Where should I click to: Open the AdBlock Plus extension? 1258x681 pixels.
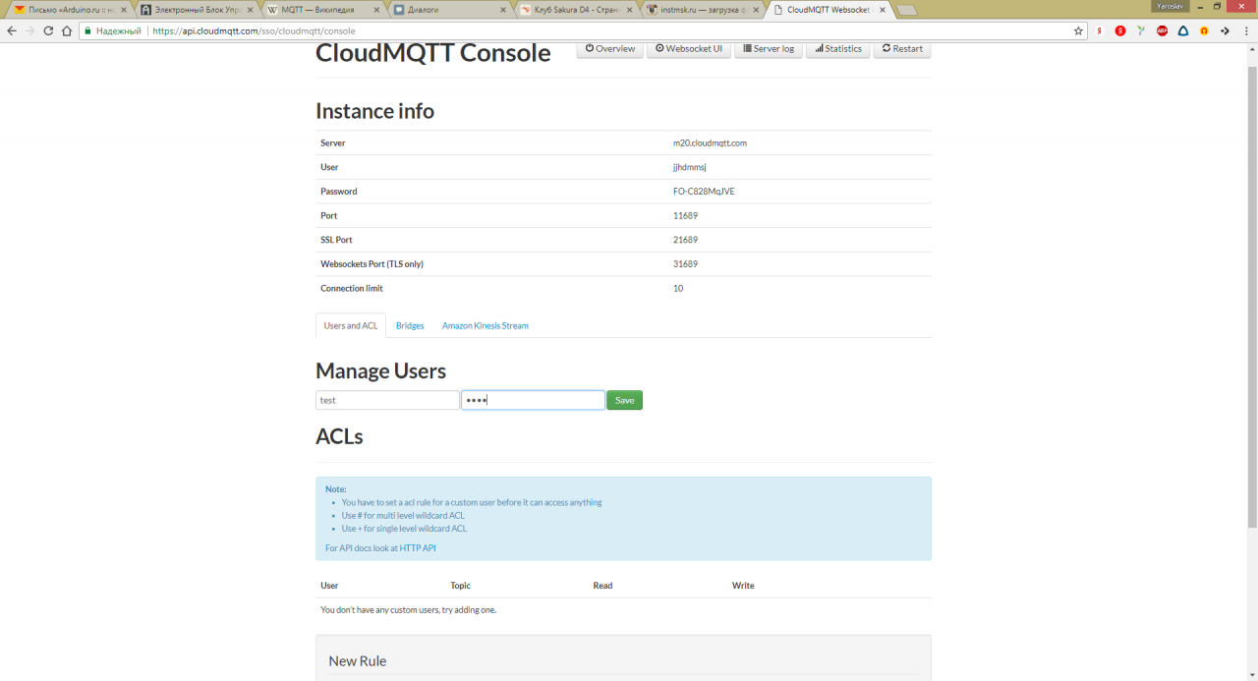pos(1163,30)
